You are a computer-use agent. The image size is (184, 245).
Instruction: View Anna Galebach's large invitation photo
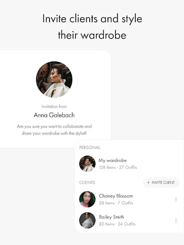(x=54, y=79)
